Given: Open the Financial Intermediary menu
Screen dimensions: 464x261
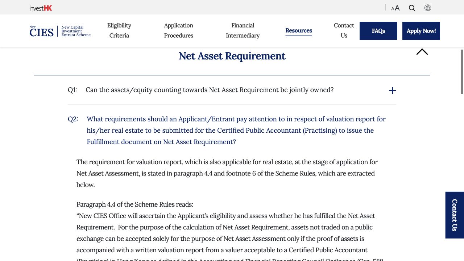Looking at the screenshot, I should pyautogui.click(x=243, y=30).
